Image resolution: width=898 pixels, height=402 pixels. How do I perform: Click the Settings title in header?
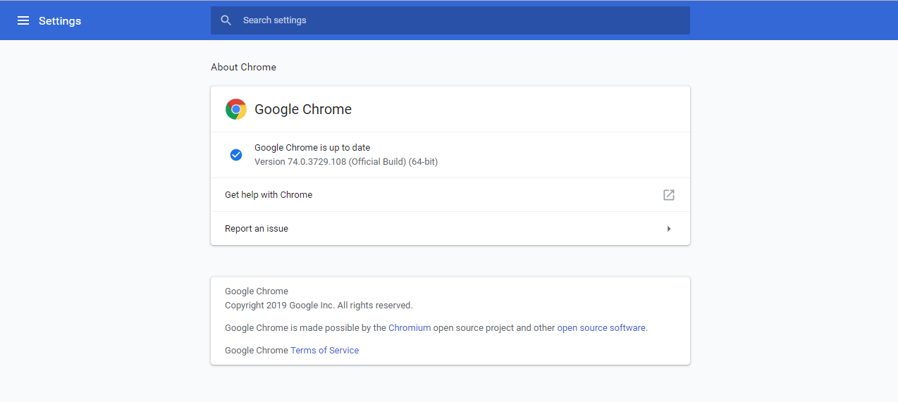[x=60, y=21]
